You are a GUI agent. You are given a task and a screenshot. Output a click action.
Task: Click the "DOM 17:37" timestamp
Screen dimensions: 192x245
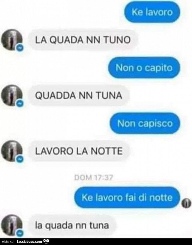94,178
